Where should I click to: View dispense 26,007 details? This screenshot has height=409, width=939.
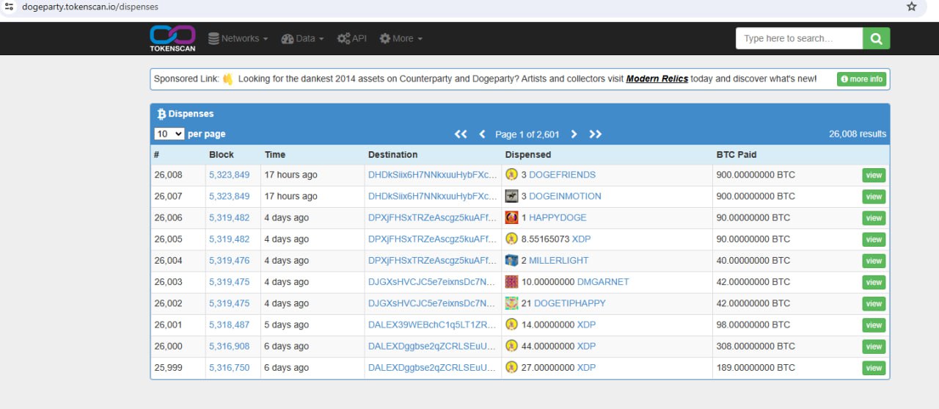[873, 196]
